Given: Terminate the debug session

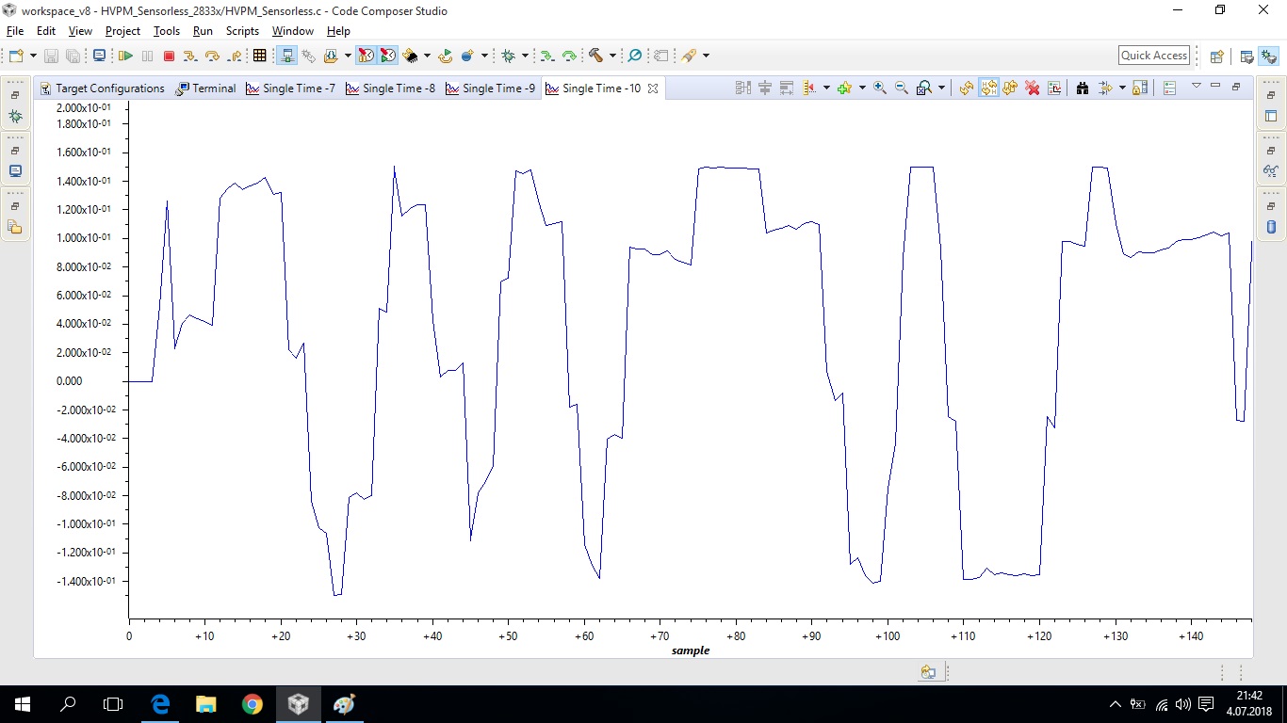Looking at the screenshot, I should (x=170, y=56).
